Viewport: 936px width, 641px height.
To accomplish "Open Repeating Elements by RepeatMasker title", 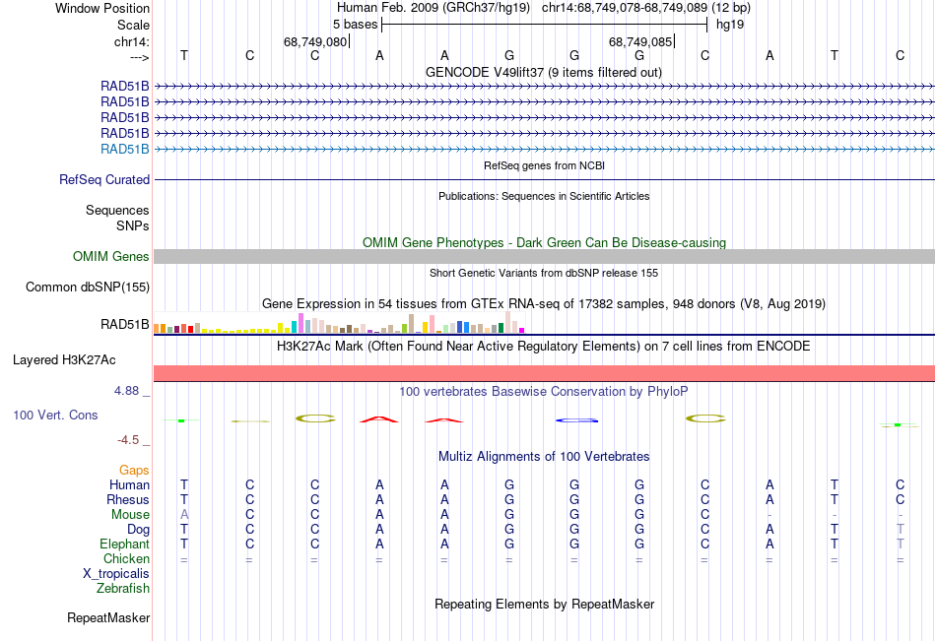I will tap(545, 604).
